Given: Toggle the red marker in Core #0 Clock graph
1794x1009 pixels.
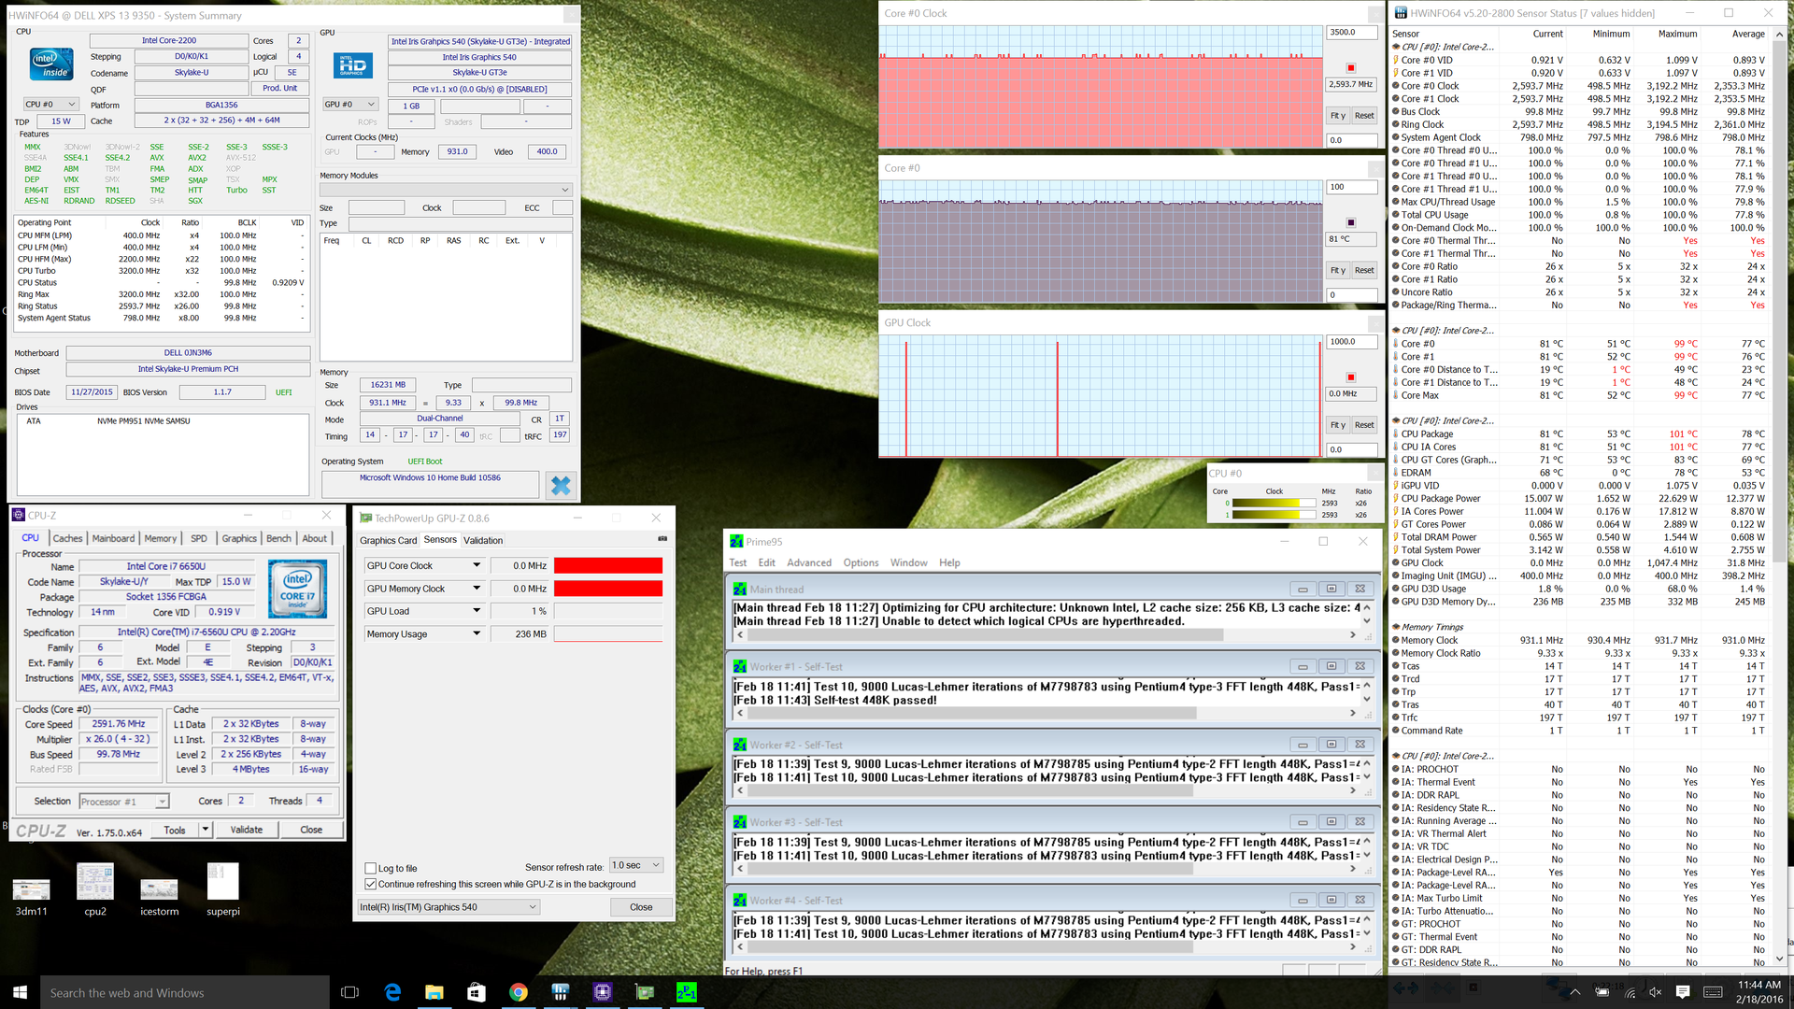Looking at the screenshot, I should (1350, 68).
